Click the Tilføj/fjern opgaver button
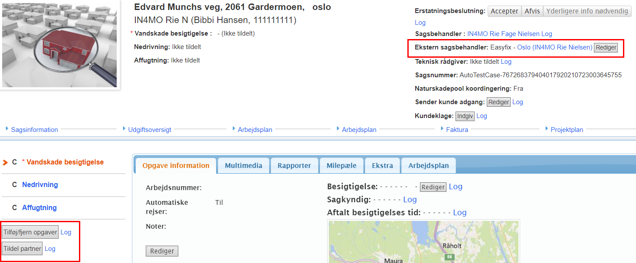The height and width of the screenshot is (263, 636). (30, 232)
